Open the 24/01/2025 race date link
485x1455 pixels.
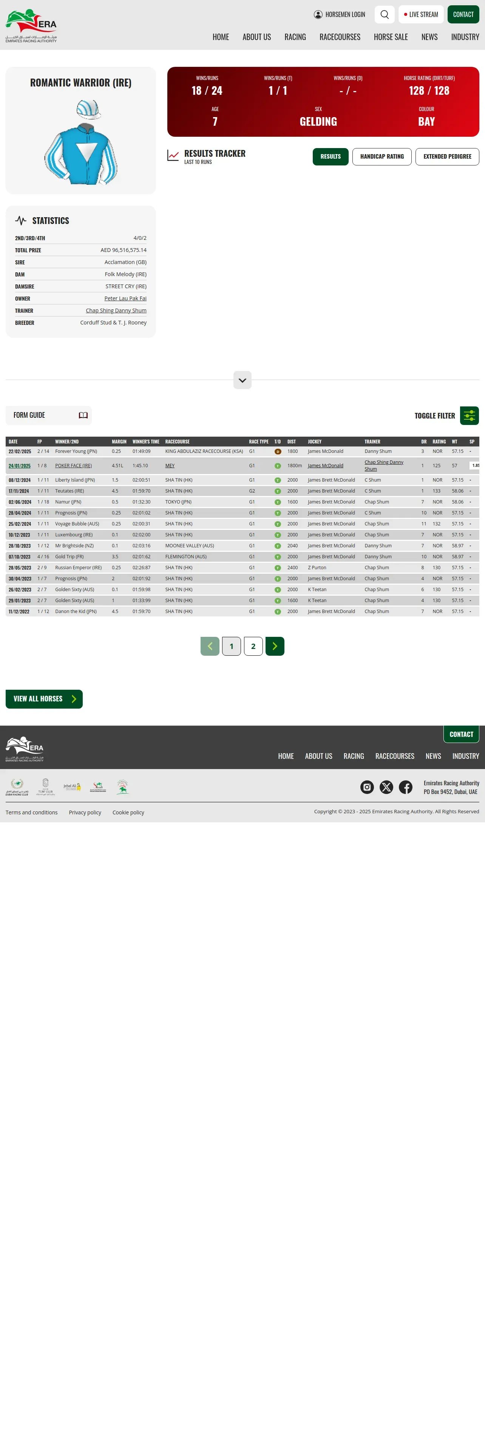point(20,466)
